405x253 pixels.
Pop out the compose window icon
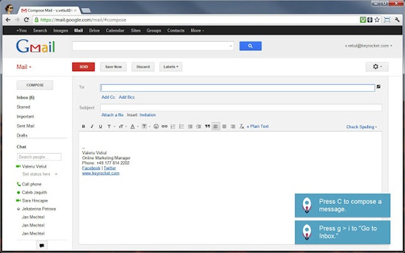pyautogui.click(x=379, y=87)
